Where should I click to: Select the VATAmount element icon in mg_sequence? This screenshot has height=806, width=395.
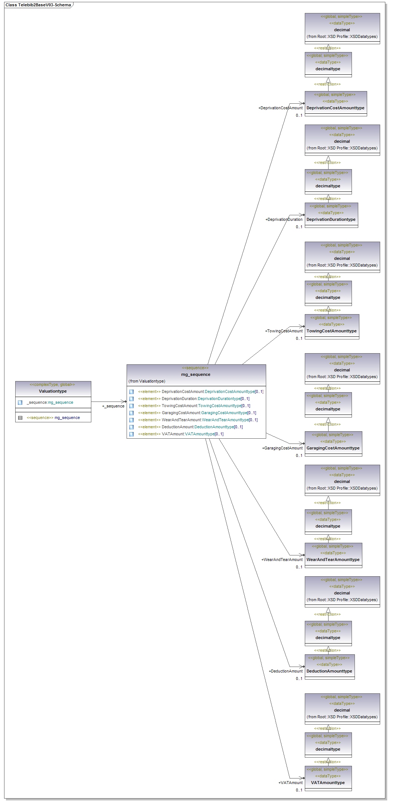coord(131,434)
